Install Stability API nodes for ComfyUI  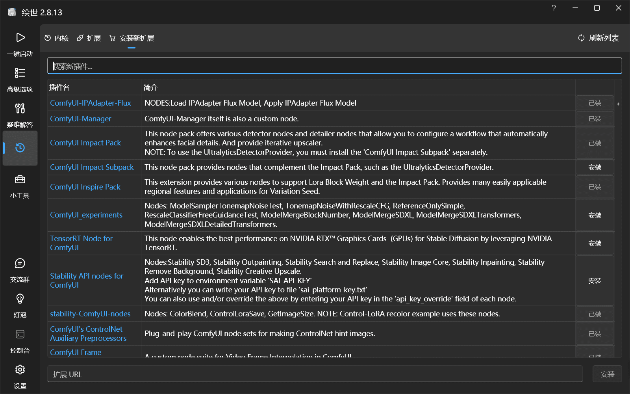(595, 281)
